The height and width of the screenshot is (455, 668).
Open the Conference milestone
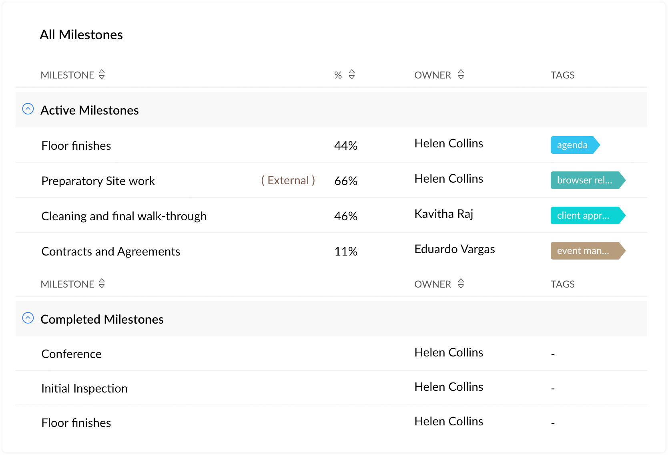point(72,354)
